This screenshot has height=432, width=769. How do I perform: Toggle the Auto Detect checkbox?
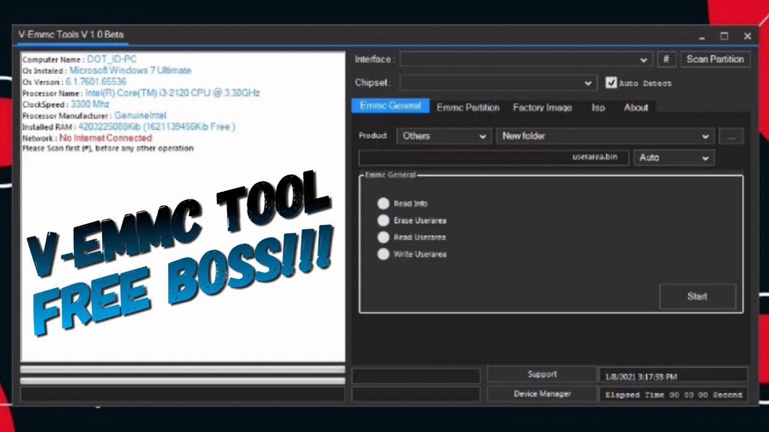[x=611, y=83]
